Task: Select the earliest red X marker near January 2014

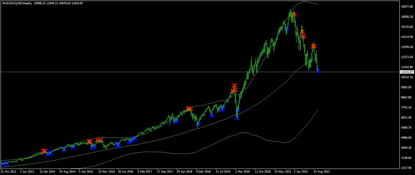Action: click(45, 151)
